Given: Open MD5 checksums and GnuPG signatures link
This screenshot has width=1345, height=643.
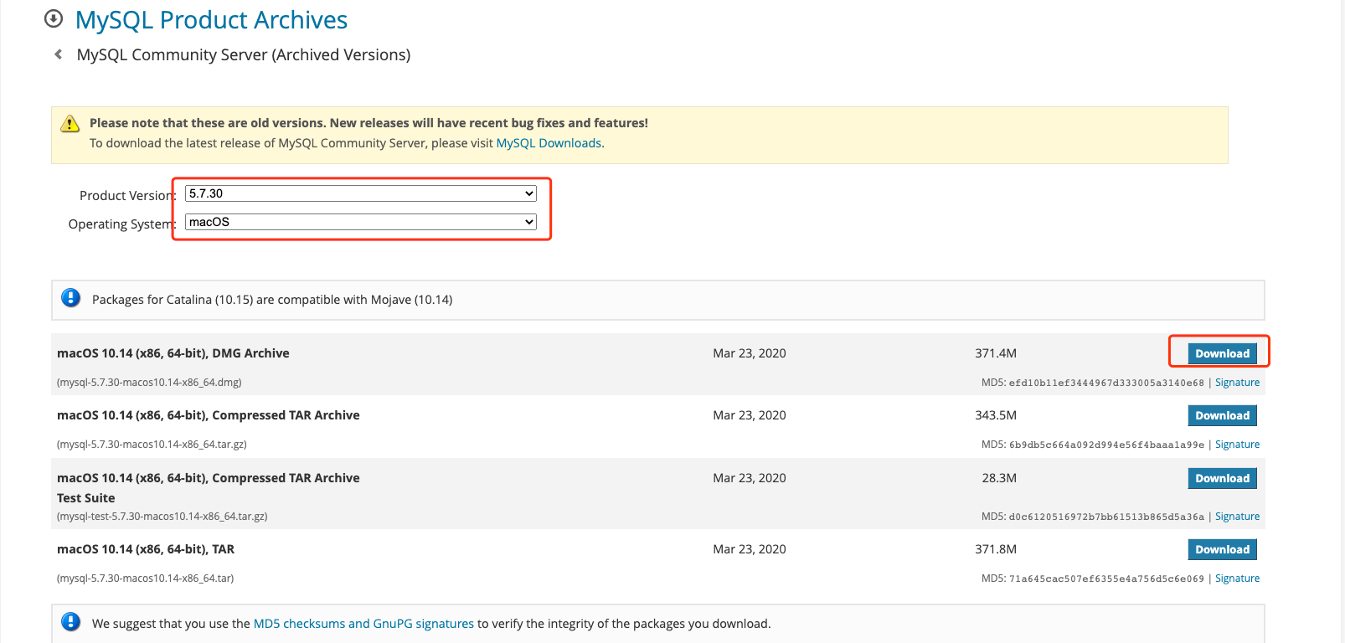Looking at the screenshot, I should click(x=363, y=624).
